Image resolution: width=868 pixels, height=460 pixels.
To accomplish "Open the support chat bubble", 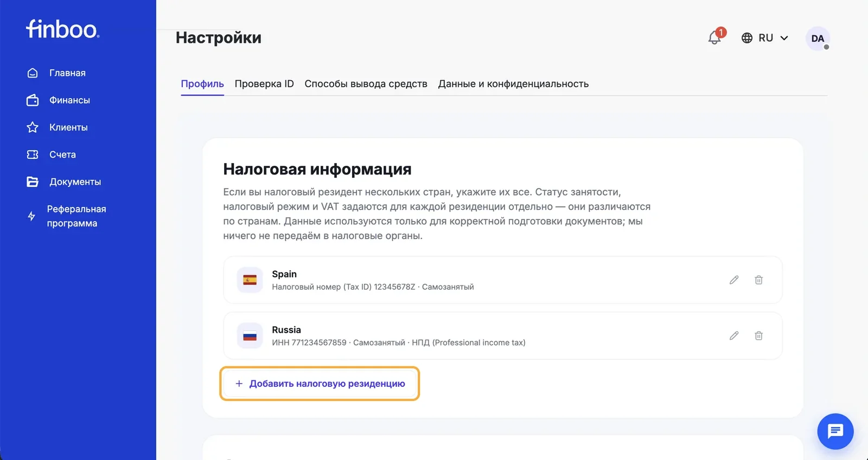I will 835,431.
